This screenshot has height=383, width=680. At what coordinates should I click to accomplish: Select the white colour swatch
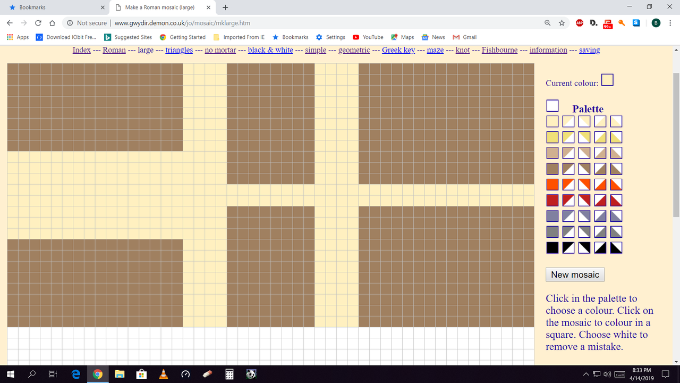(552, 105)
